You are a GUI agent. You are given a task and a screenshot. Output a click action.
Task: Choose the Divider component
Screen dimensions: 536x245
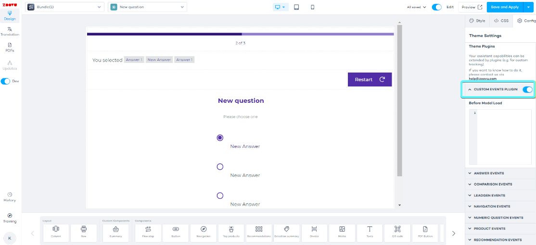click(314, 233)
